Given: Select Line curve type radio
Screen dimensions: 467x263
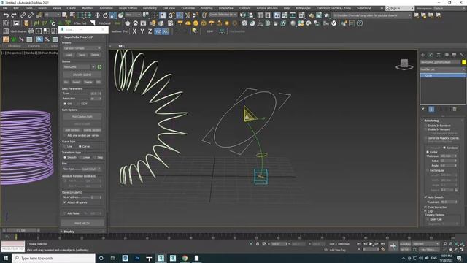Looking at the screenshot, I should pyautogui.click(x=65, y=146).
